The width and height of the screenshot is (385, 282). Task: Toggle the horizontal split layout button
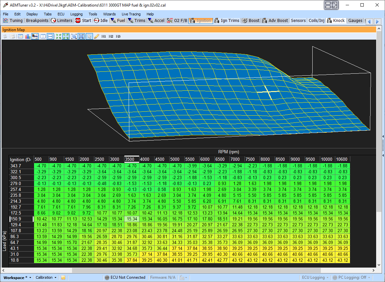coord(50,36)
